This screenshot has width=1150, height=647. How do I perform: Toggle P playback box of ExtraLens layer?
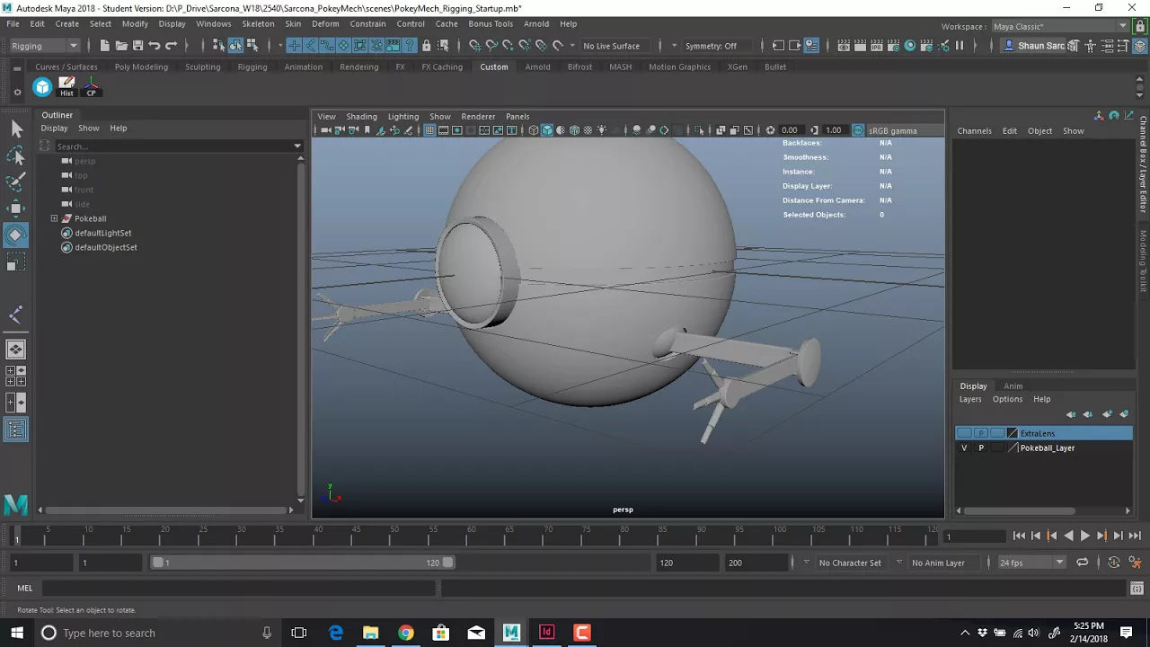(981, 433)
